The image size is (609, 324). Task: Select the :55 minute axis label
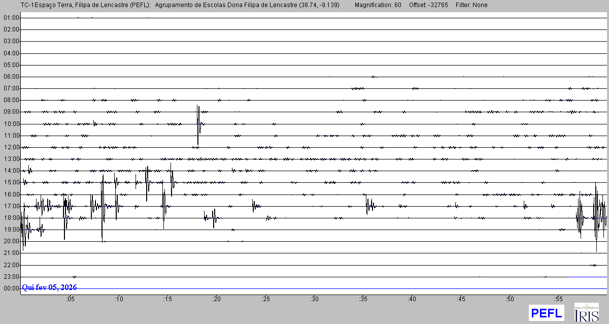pos(558,299)
